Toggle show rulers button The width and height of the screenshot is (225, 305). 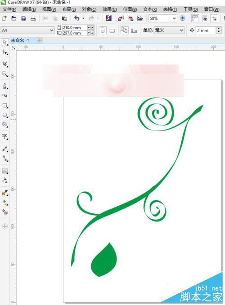tap(195, 18)
